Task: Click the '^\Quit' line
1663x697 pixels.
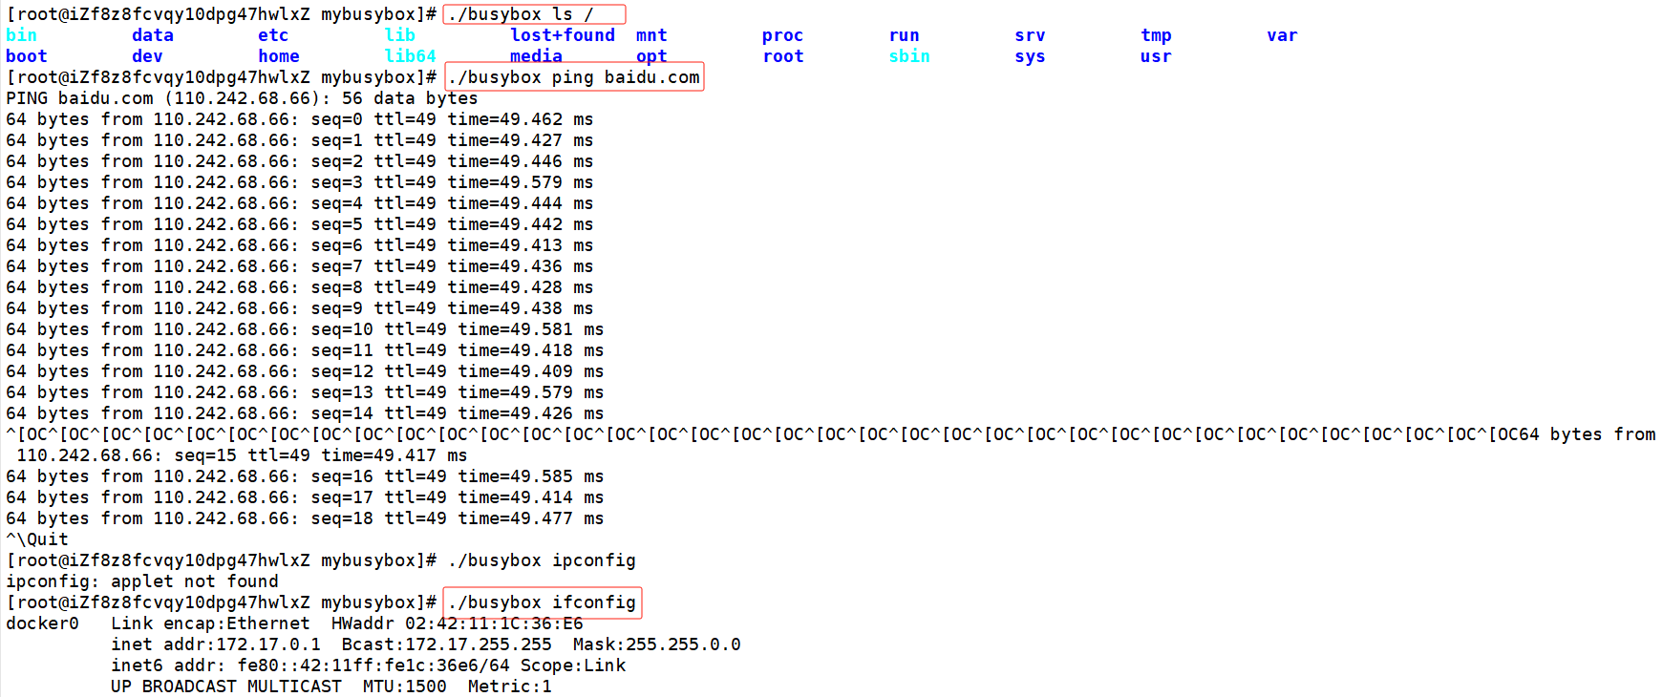Action: [37, 539]
